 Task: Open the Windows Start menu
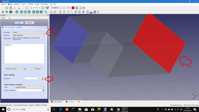[x=3, y=109]
